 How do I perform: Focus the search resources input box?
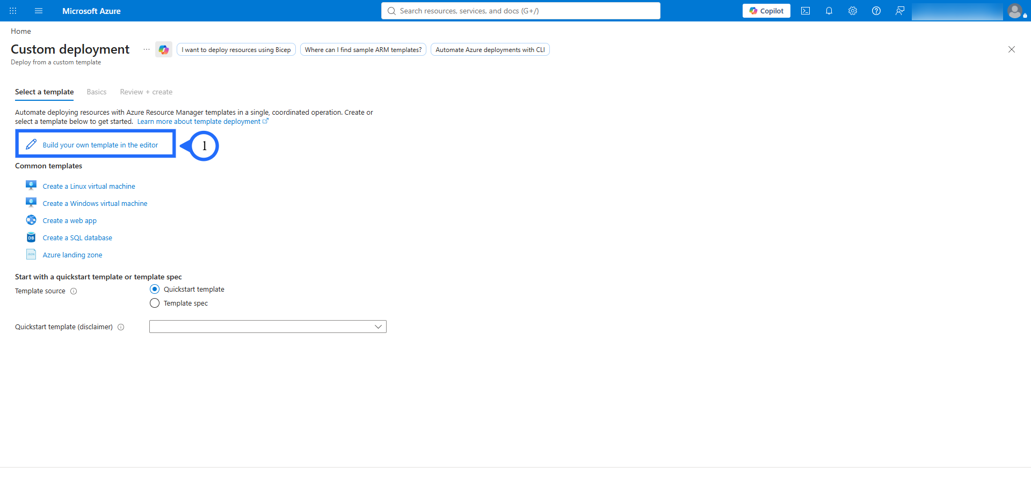521,11
